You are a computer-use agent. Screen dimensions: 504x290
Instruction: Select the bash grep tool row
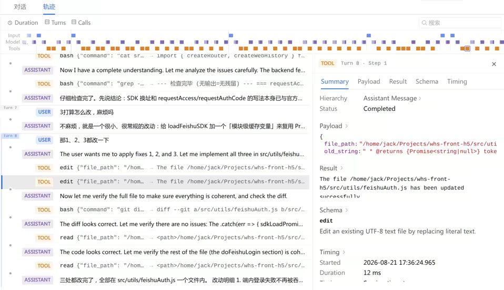click(x=155, y=84)
